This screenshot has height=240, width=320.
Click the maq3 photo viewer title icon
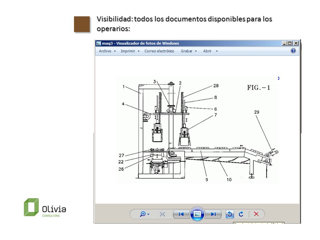pos(99,43)
